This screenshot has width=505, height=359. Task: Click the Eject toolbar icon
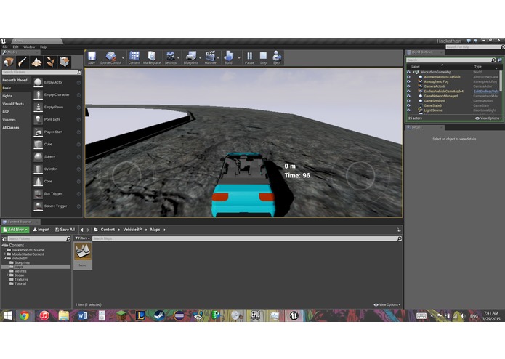[277, 57]
